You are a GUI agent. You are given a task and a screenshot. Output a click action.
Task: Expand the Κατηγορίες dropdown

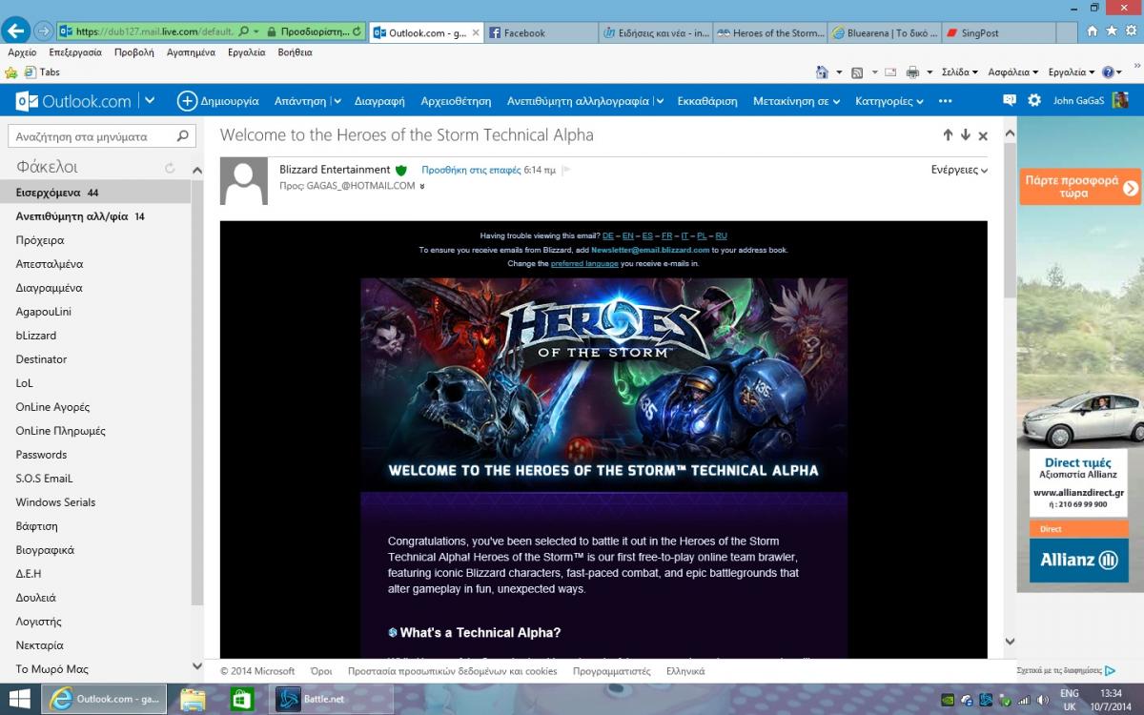pyautogui.click(x=889, y=100)
